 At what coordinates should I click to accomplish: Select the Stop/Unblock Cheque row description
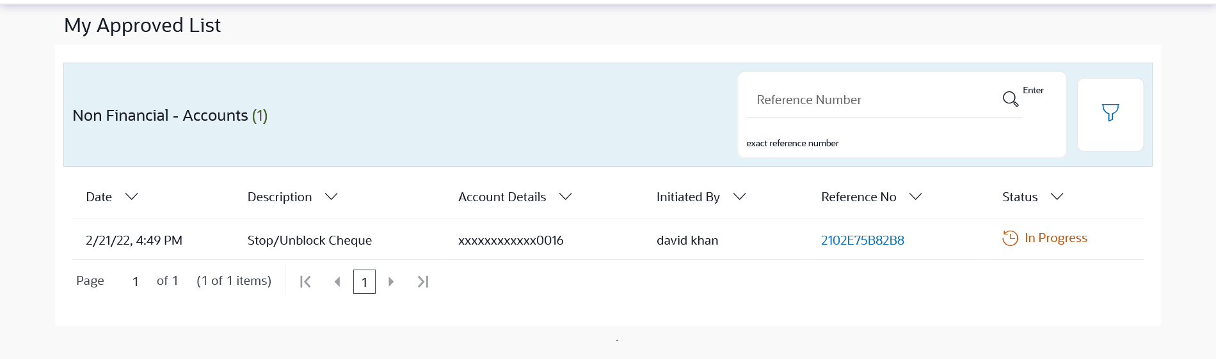click(x=310, y=240)
